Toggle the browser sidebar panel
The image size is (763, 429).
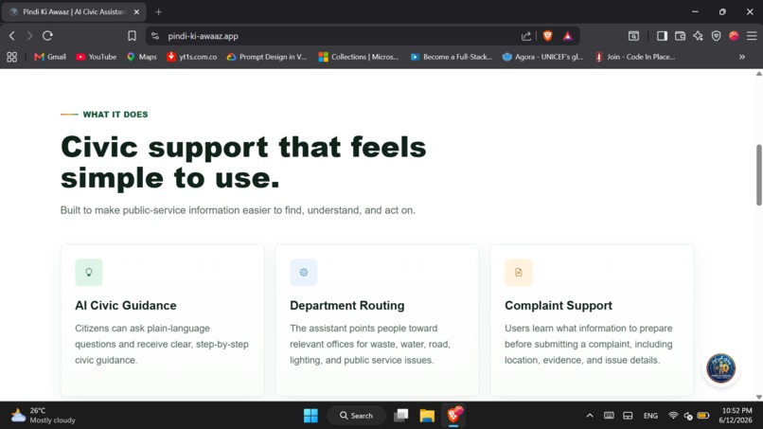coord(662,36)
